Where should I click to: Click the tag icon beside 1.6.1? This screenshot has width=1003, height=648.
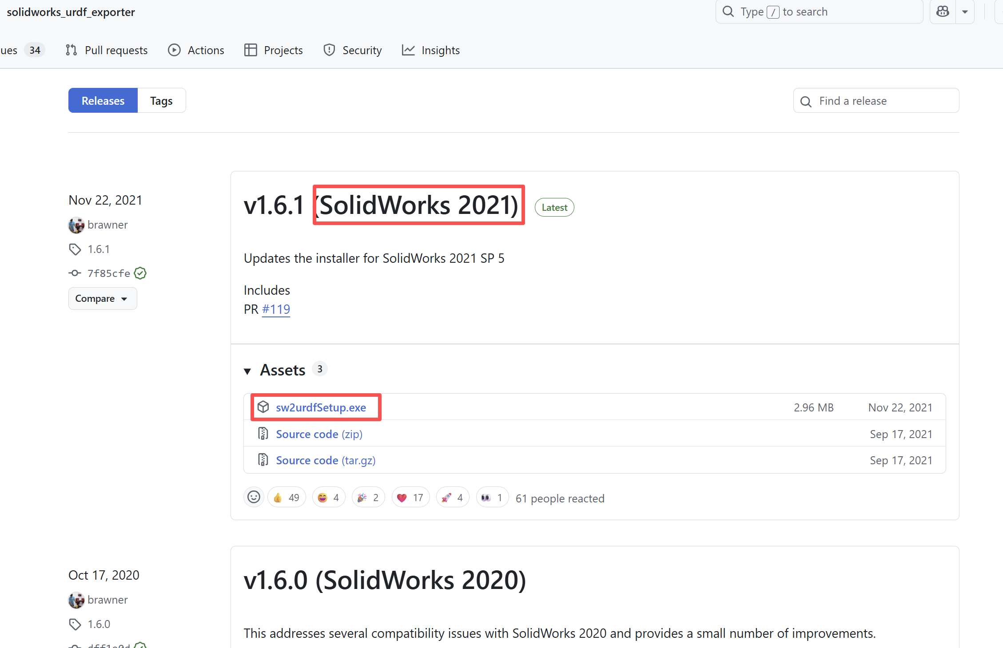pyautogui.click(x=75, y=249)
